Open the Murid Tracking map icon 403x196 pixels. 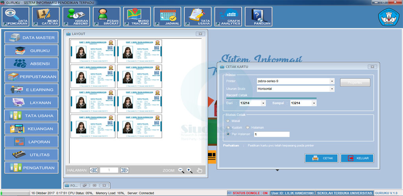[137, 16]
